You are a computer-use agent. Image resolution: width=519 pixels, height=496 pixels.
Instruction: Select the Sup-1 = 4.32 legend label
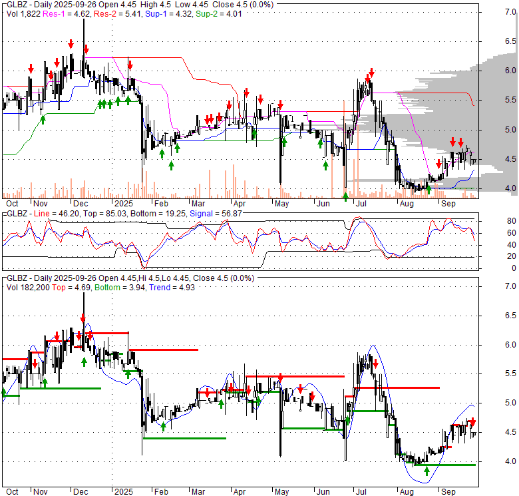[x=169, y=14]
